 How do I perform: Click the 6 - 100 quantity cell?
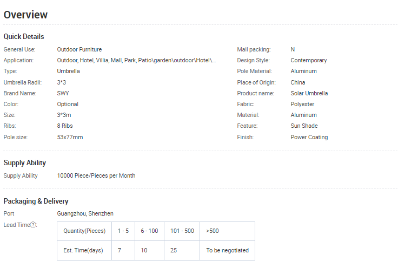pyautogui.click(x=149, y=231)
